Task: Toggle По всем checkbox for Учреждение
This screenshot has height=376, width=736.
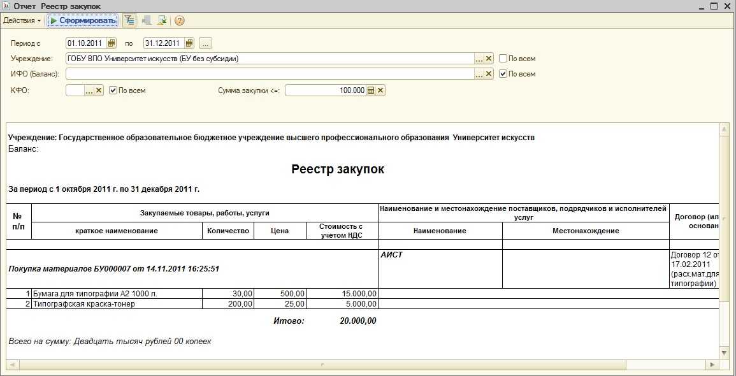Action: pos(503,59)
